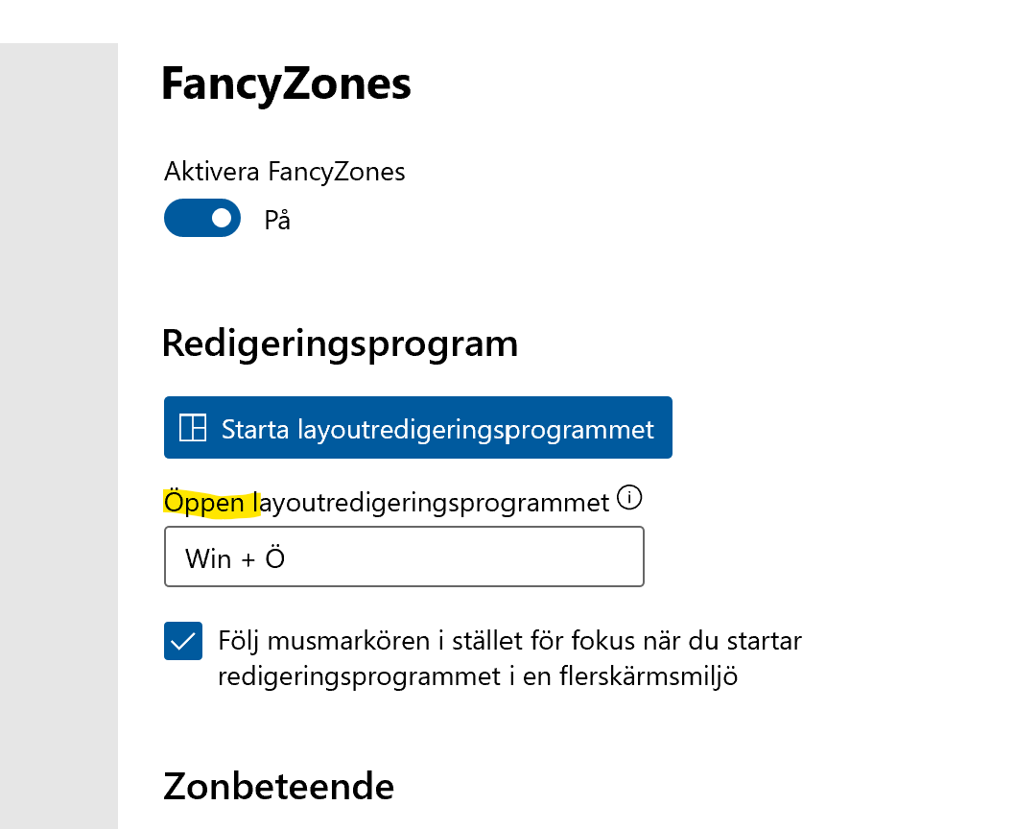The width and height of the screenshot is (1015, 829).
Task: Click the window-layout glyph inside the blue button
Action: pos(193,427)
